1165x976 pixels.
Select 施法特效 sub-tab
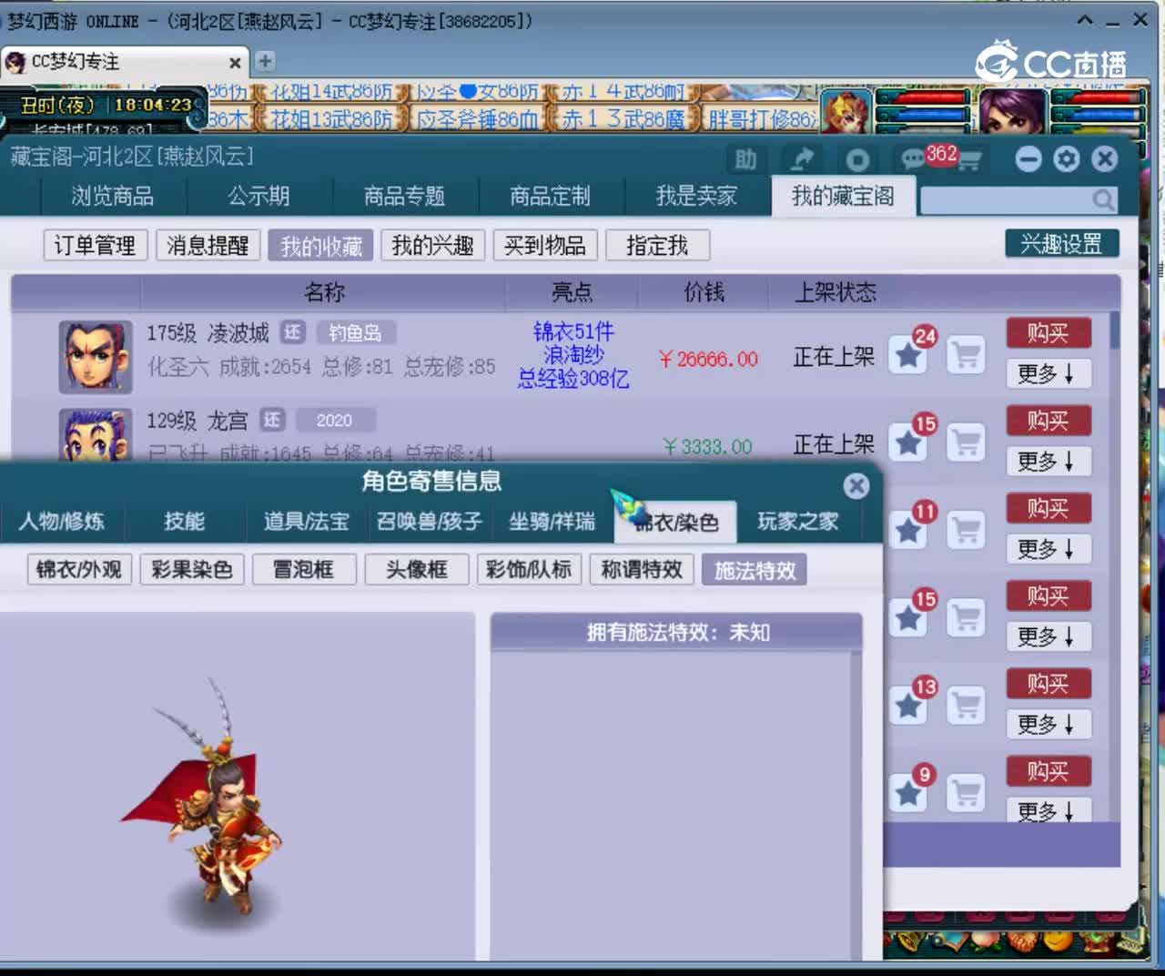[x=755, y=570]
